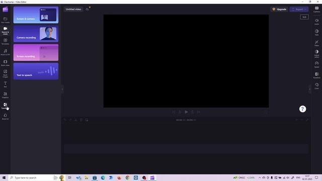Skip to start of video
The width and height of the screenshot is (322, 181).
click(174, 112)
